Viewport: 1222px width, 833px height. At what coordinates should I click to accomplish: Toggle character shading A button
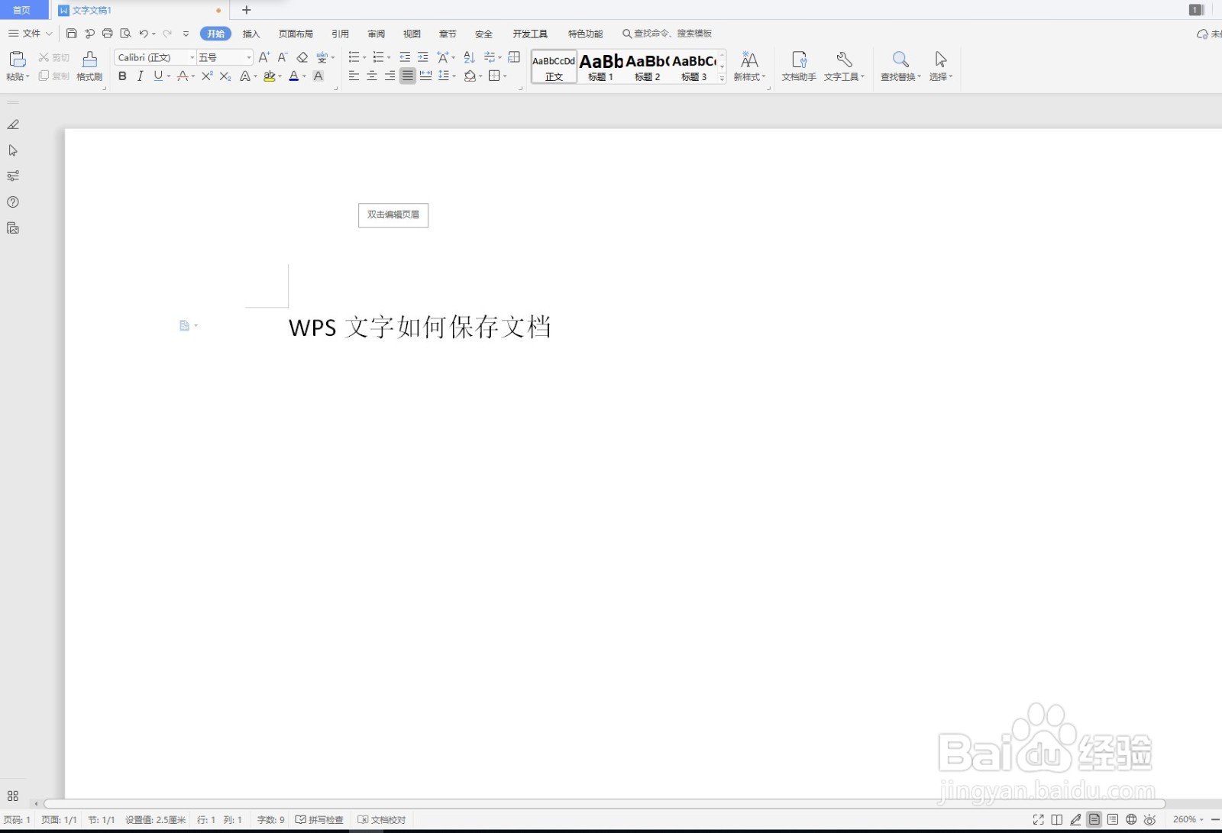(x=318, y=76)
